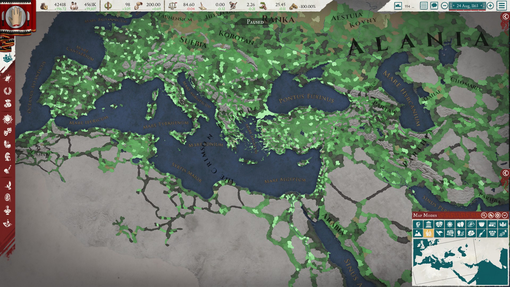Click the buildings icon in Map Modes header
Image resolution: width=510 pixels, height=287 pixels.
click(x=491, y=215)
